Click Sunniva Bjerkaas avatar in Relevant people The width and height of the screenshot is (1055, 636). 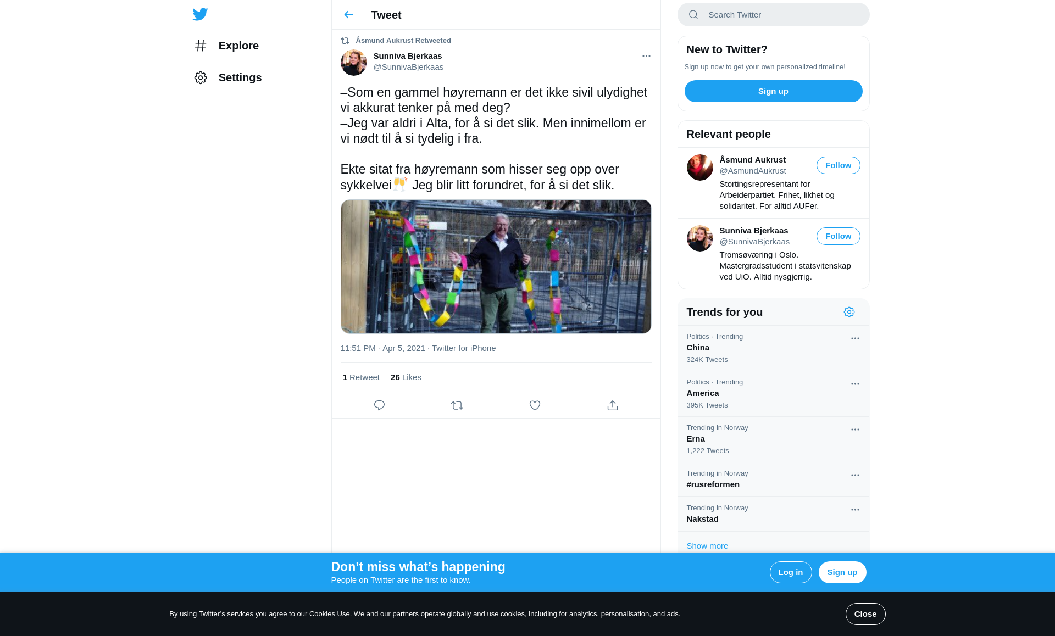coord(700,238)
